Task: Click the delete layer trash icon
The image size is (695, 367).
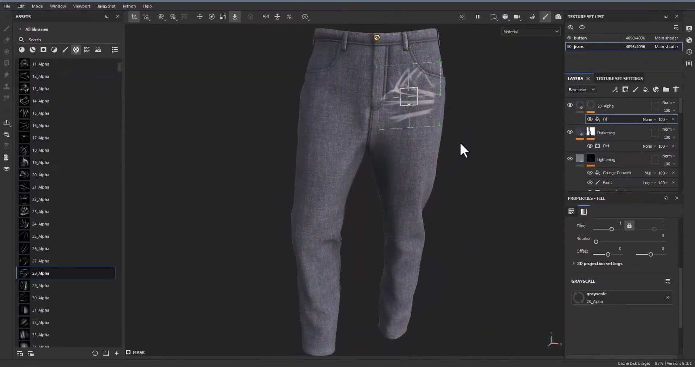Action: (676, 89)
